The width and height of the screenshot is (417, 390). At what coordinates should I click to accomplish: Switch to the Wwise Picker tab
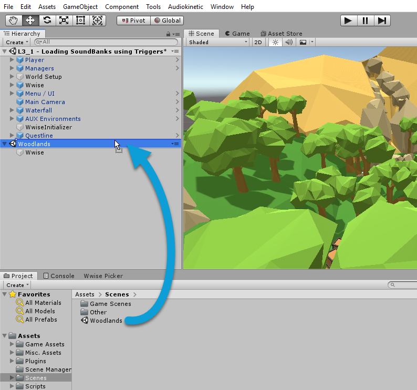[103, 276]
